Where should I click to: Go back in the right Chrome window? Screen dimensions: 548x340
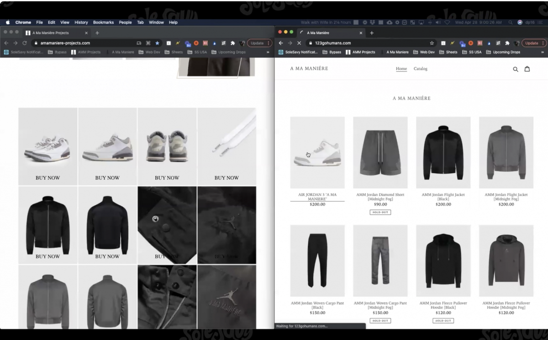pyautogui.click(x=281, y=43)
